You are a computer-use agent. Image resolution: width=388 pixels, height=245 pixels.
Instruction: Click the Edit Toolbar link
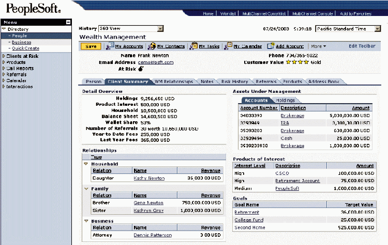pyautogui.click(x=362, y=46)
